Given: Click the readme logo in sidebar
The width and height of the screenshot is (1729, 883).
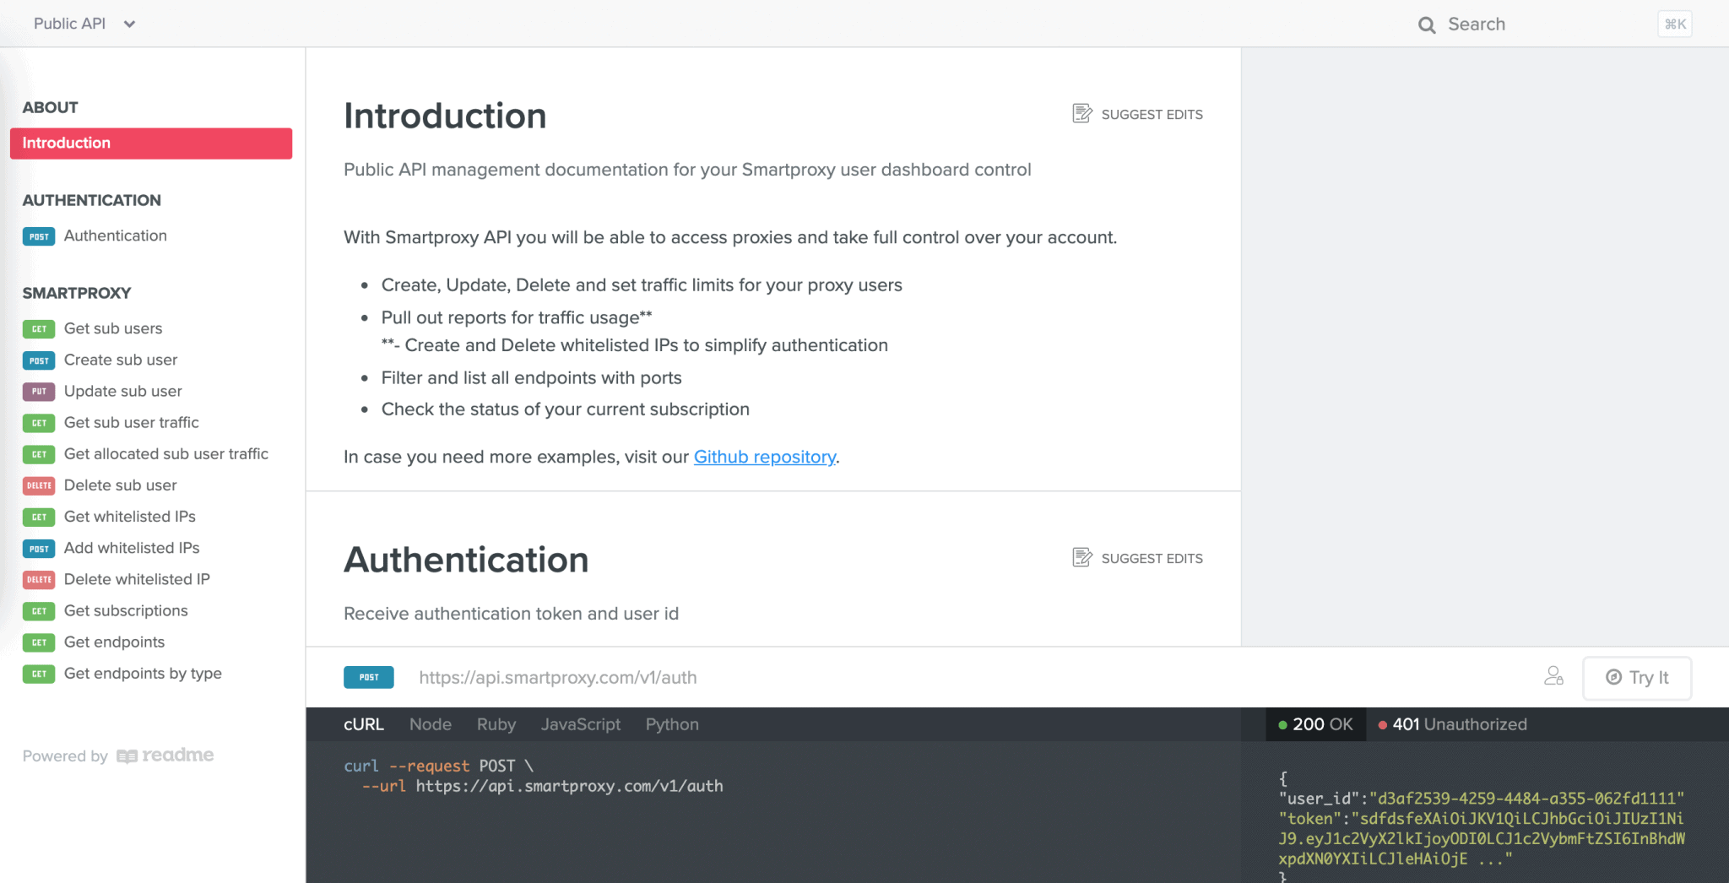Looking at the screenshot, I should 165,756.
